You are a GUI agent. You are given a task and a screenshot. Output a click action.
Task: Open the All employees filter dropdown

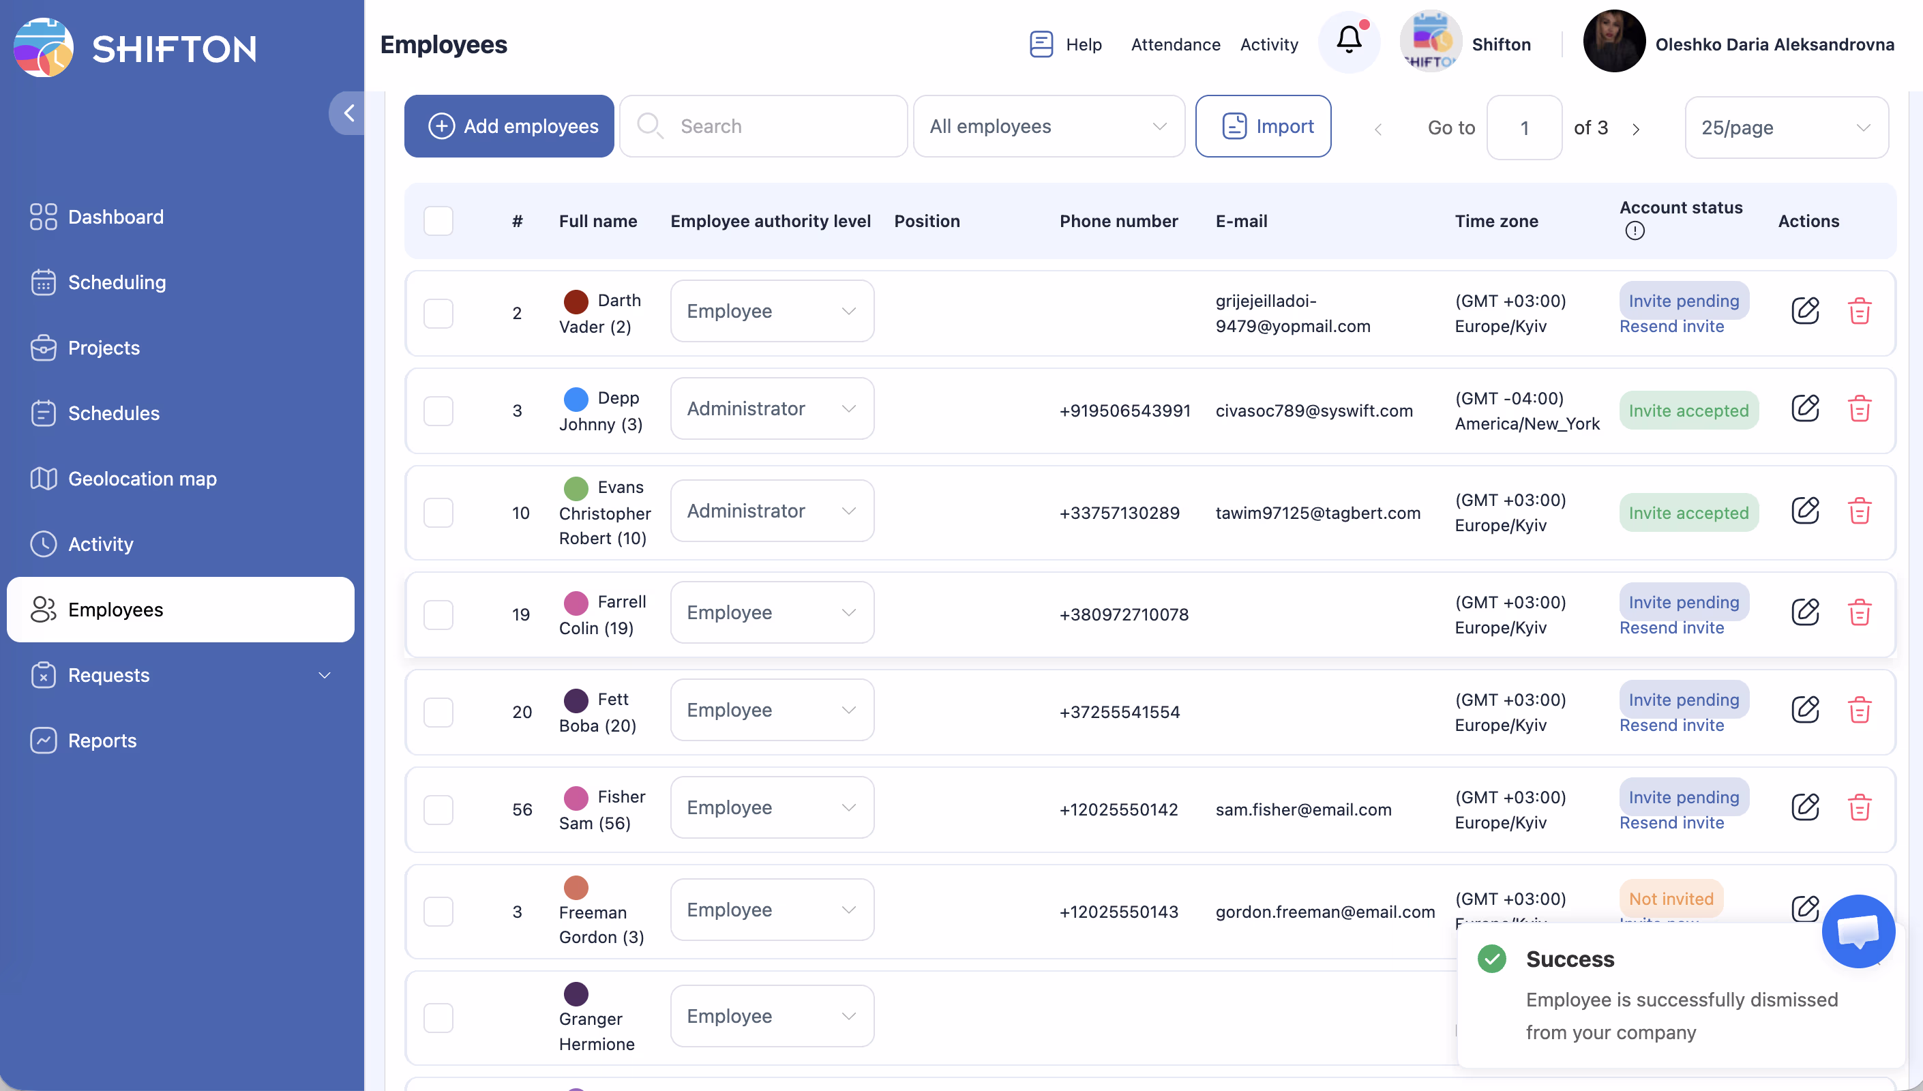pos(1048,127)
